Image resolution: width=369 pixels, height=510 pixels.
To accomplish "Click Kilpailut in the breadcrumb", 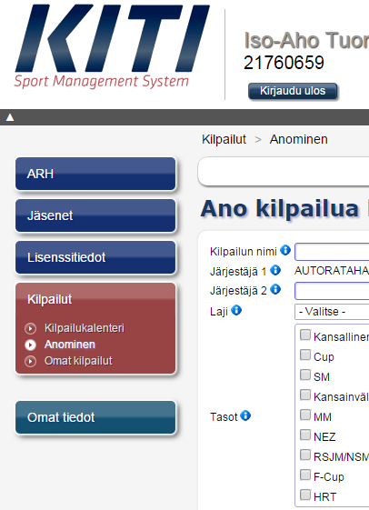I will tap(224, 139).
